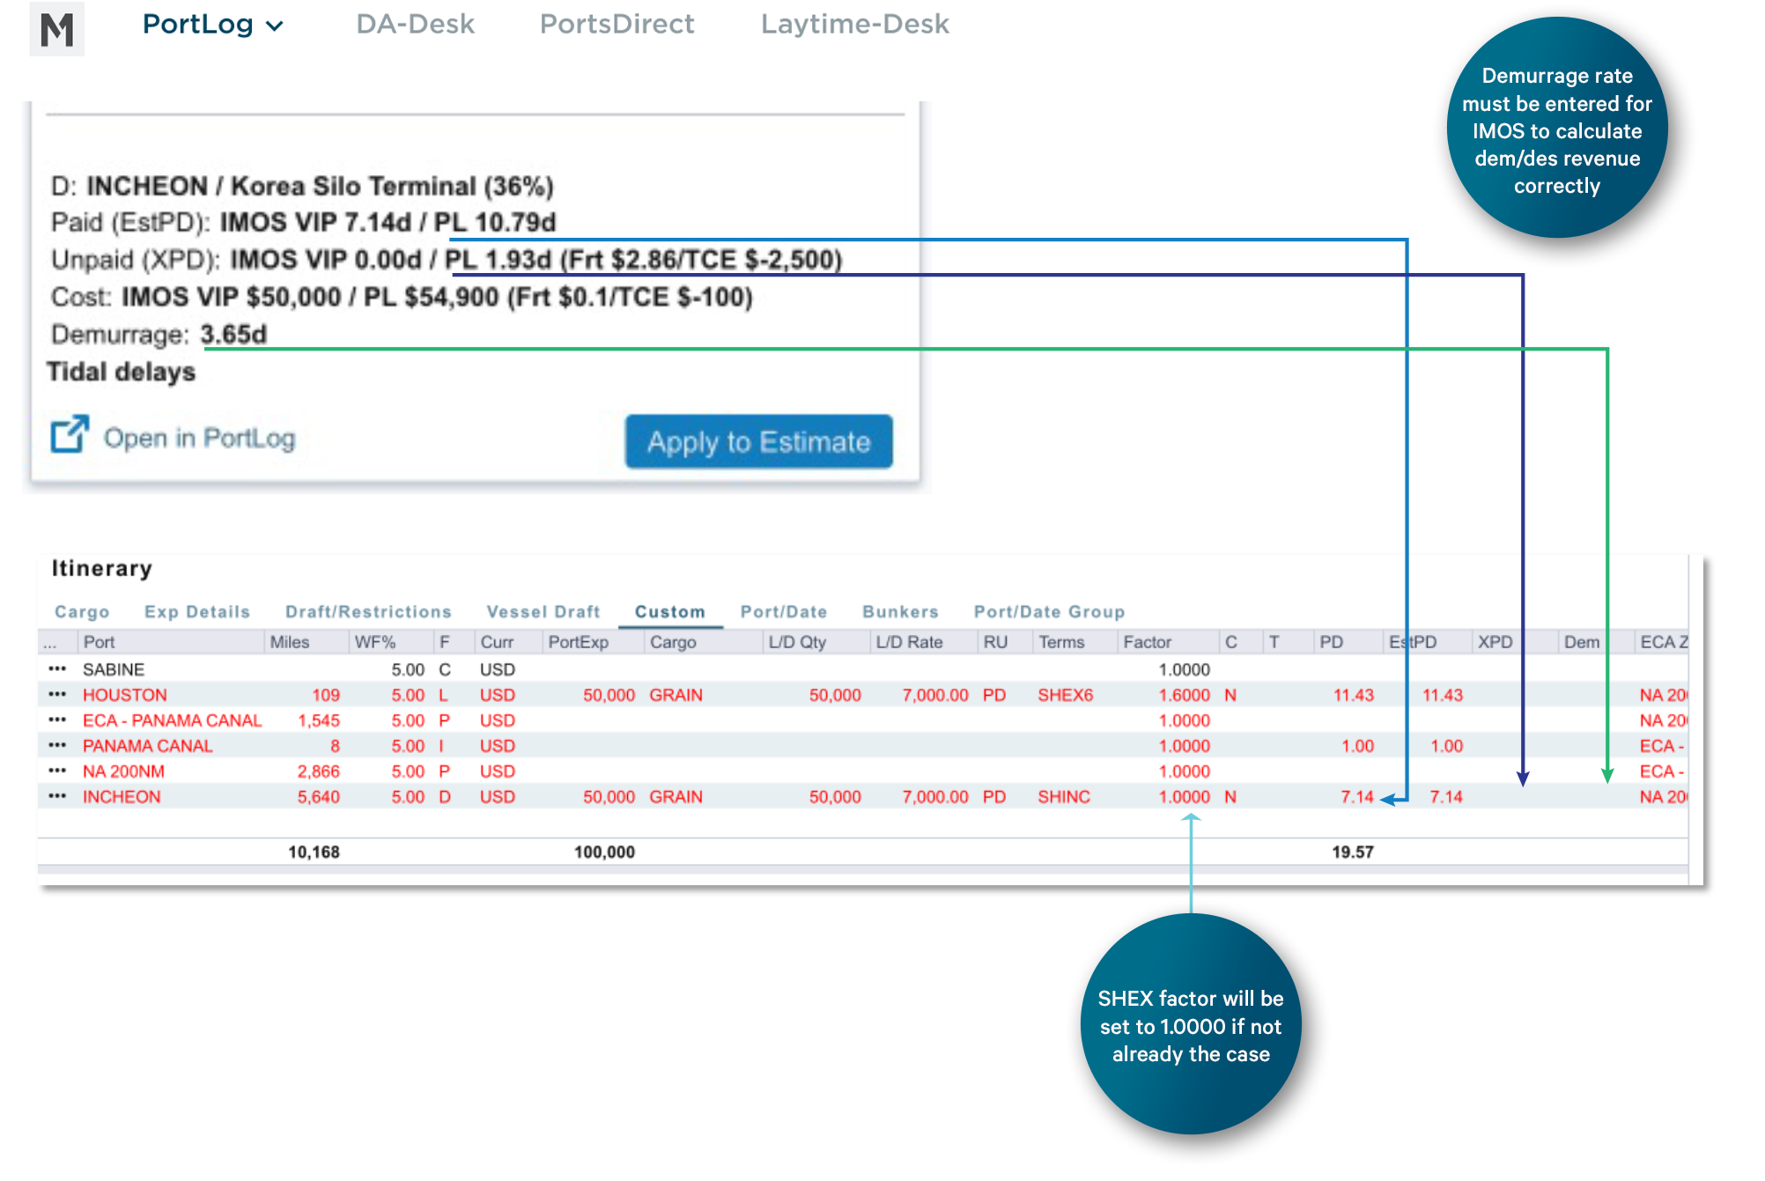Click the 11.43 EstPD cell for Houston
The width and height of the screenshot is (1765, 1181).
[1442, 695]
